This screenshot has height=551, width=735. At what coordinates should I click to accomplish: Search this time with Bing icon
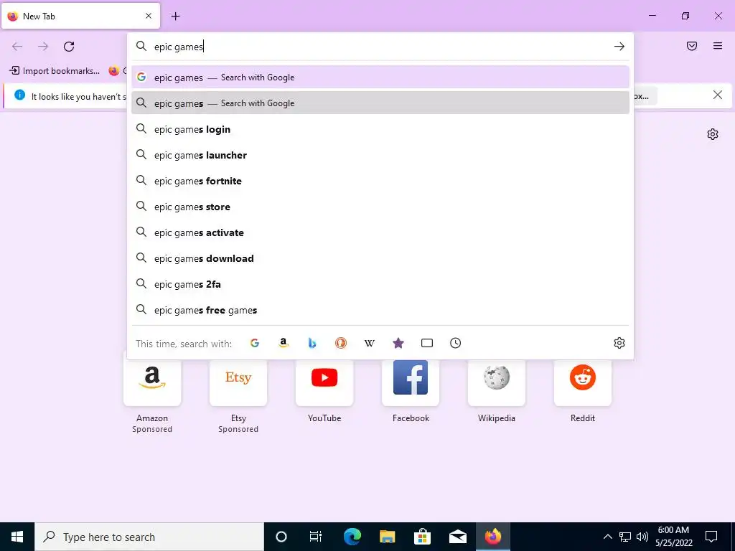point(312,343)
